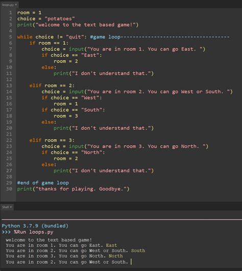Click the 'I don't understand that' print call on line 20
Viewport: 242px width, 271px height.
pos(104,128)
